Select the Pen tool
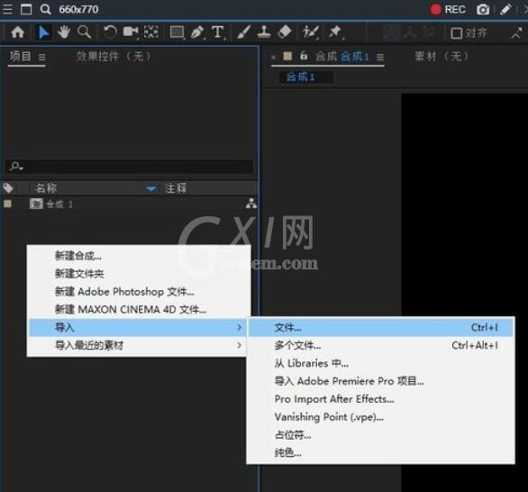Screen dimensions: 528x492 coord(197,32)
